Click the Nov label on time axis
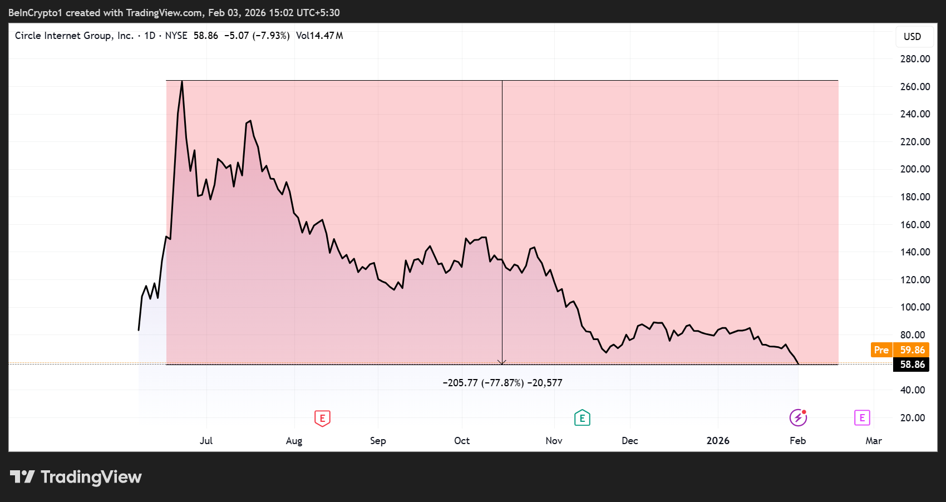This screenshot has width=946, height=502. (x=554, y=441)
